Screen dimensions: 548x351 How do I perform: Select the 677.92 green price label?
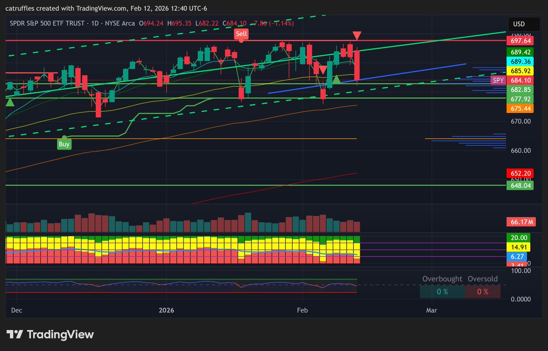(x=521, y=99)
